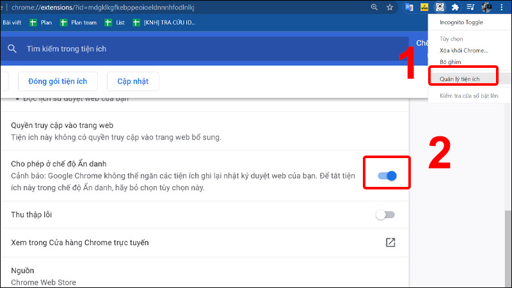Choose 'Xóa khỏi Chrome...' from context menu
Screen dimensions: 512x288
[x=464, y=51]
